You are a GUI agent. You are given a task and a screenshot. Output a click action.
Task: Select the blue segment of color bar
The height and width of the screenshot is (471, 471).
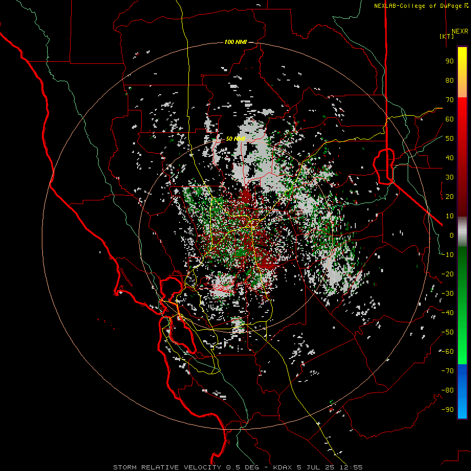tap(462, 391)
